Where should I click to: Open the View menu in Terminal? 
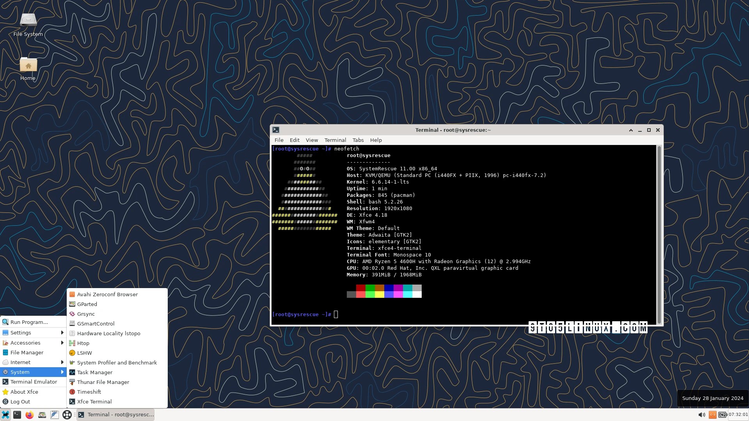tap(311, 140)
